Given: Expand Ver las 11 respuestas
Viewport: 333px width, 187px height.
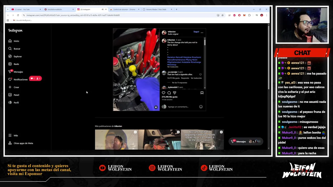Looking at the screenshot, I should pos(180,83).
